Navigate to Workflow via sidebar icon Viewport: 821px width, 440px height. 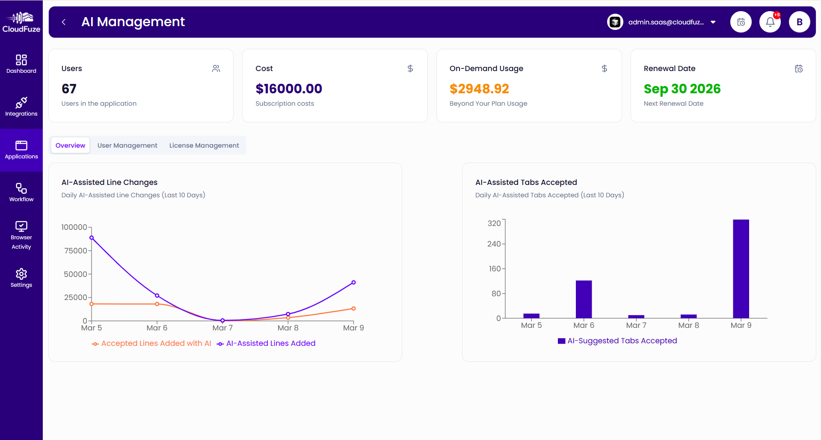pyautogui.click(x=21, y=190)
